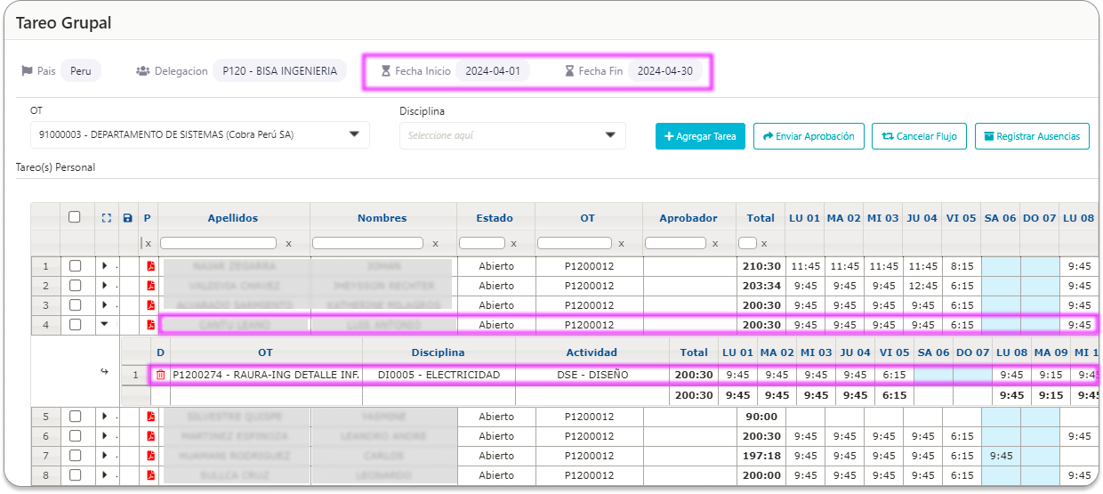
Task: Focus the Nombres filter input
Action: point(367,243)
